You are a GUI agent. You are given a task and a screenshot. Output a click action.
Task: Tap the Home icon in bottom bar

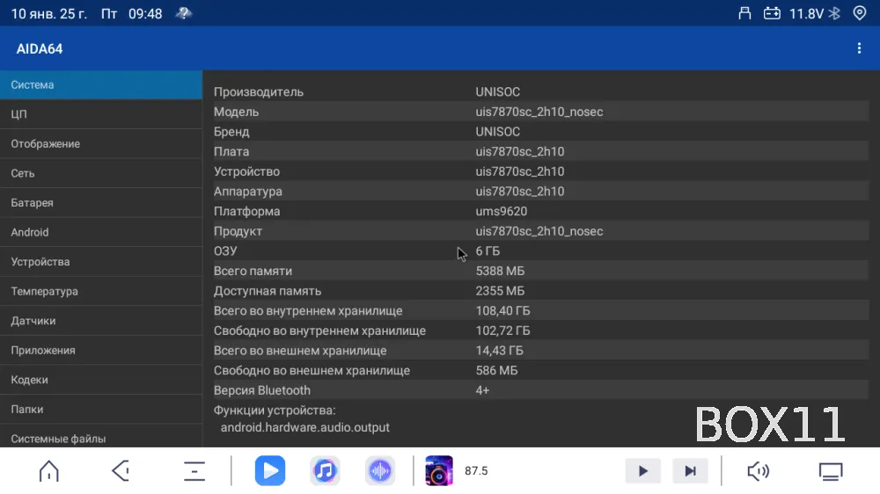(48, 471)
